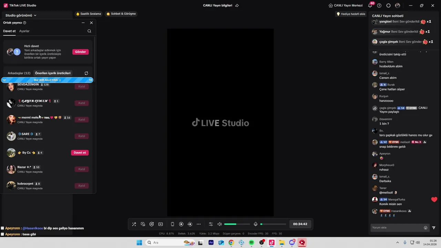
Task: Open CANLI Yayın Merkezi
Action: [346, 6]
